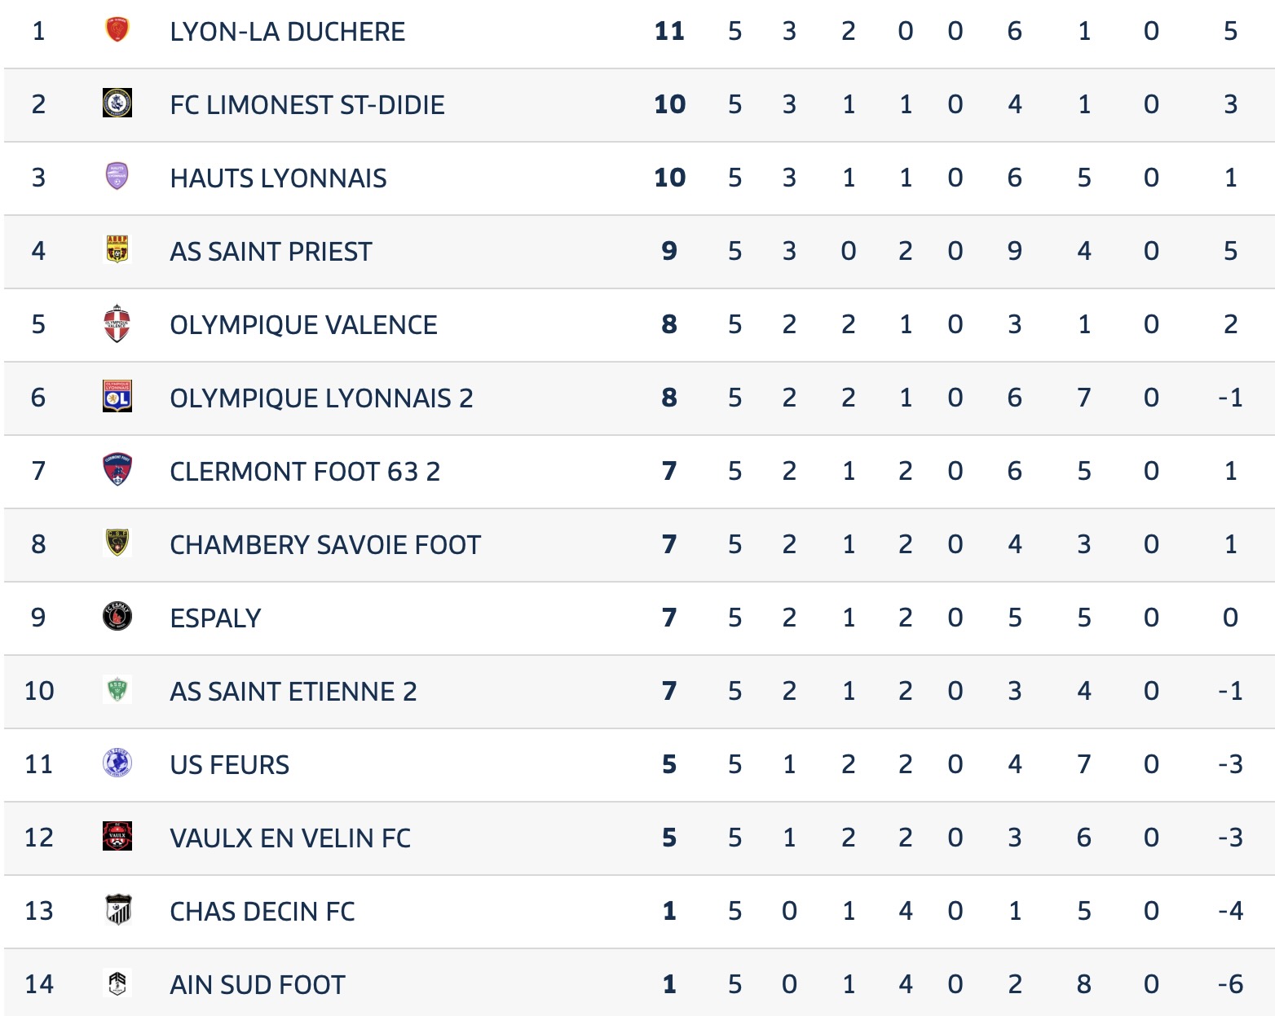Click the US Feurs blue globe logo
The image size is (1275, 1016).
pos(117,763)
